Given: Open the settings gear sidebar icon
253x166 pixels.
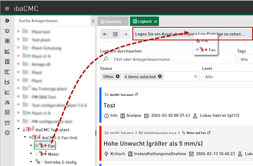Looking at the screenshot, I should point(7,133).
